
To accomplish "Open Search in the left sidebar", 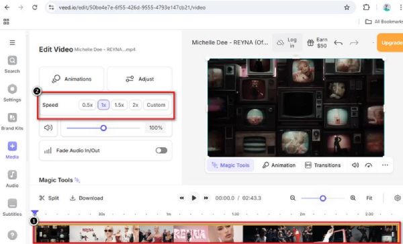I will [12, 65].
